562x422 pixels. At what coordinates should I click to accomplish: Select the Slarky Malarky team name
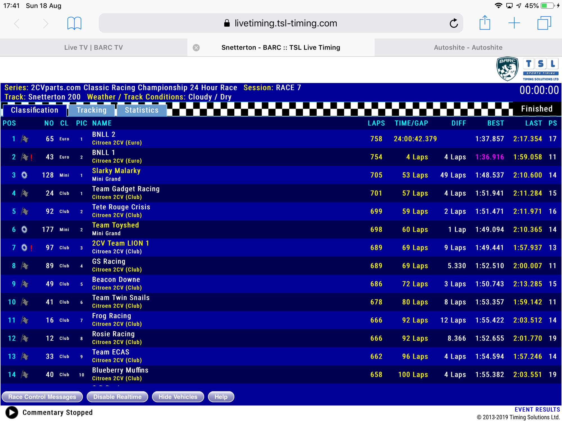tap(116, 171)
